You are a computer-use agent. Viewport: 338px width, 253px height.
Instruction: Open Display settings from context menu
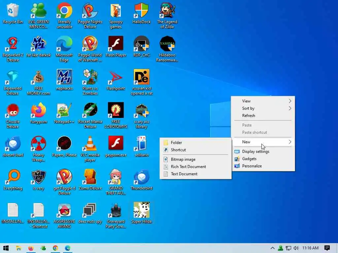click(263, 152)
